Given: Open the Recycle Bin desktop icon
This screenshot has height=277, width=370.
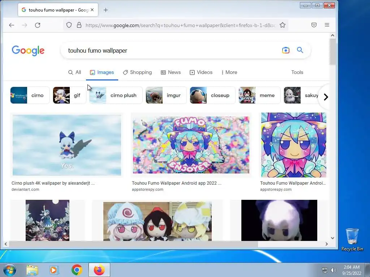Looking at the screenshot, I should pos(352,239).
